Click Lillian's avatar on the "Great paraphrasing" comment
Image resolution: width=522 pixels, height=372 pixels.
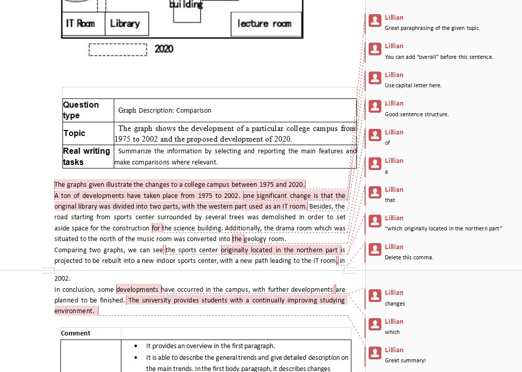coord(375,21)
